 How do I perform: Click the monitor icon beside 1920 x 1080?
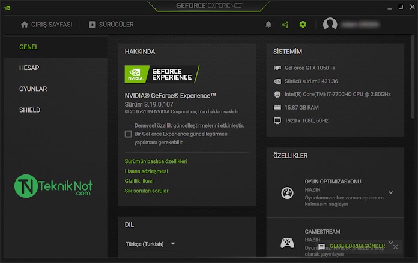[x=277, y=121]
